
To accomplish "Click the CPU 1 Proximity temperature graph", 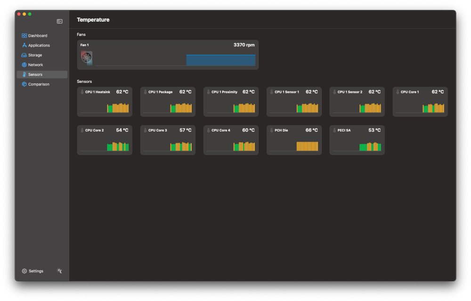I will (244, 108).
